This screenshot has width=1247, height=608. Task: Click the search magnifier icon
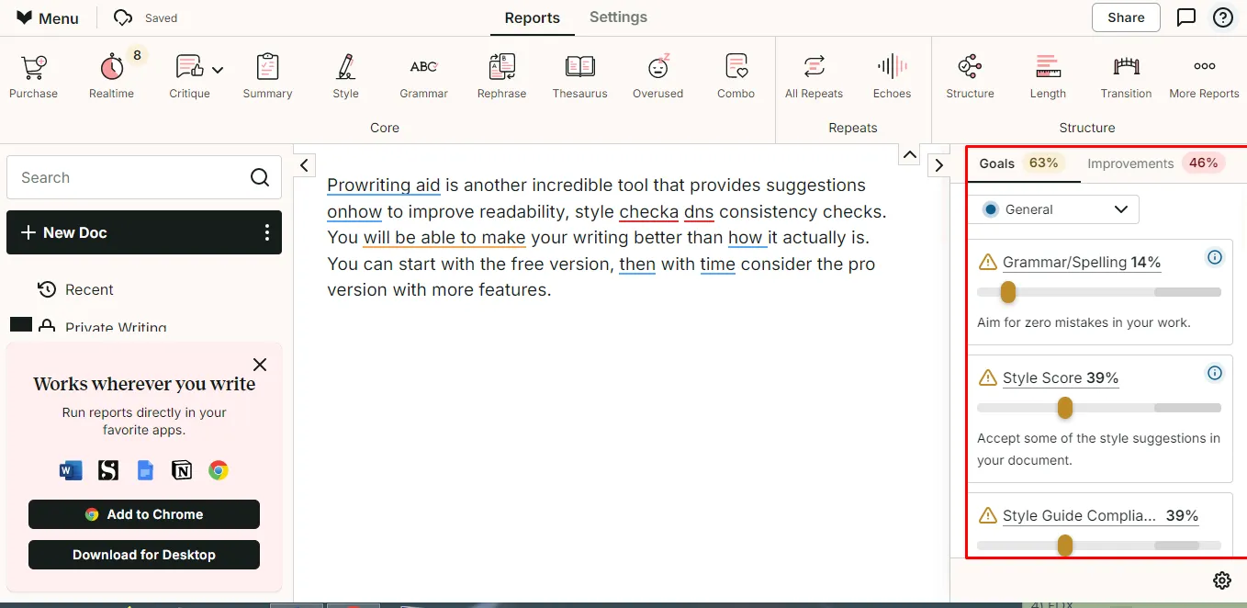[x=260, y=177]
